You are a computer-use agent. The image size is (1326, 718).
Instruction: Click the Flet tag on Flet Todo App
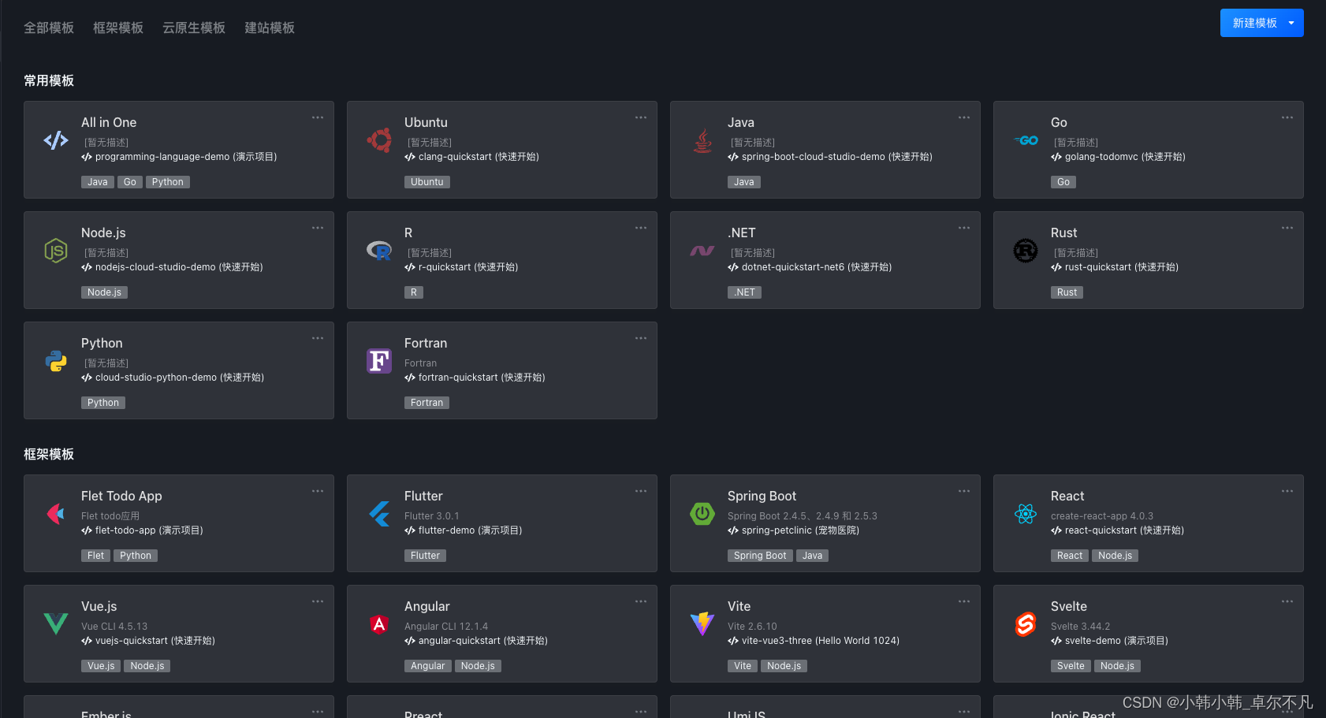[x=95, y=556]
